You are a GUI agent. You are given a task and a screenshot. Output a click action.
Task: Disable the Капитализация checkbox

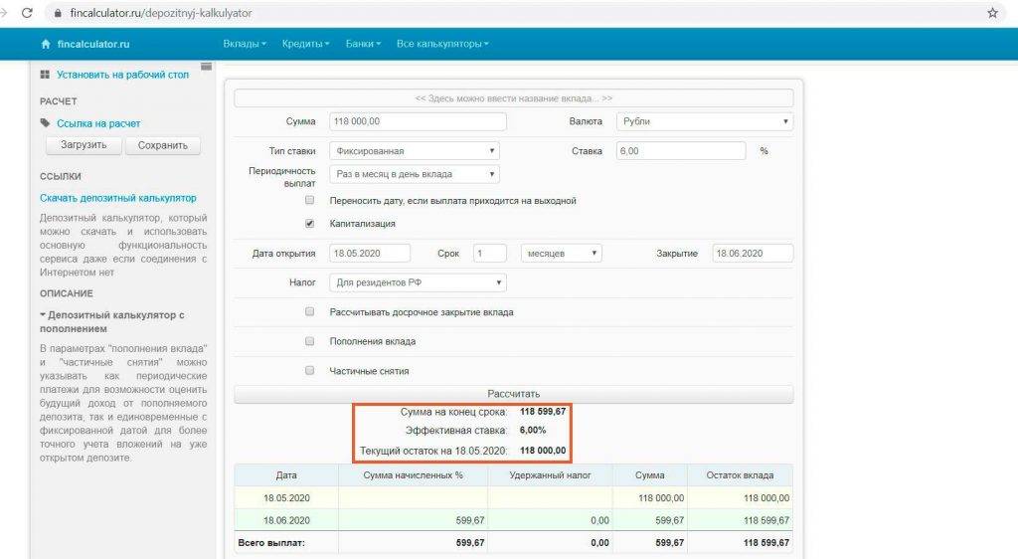coord(310,224)
